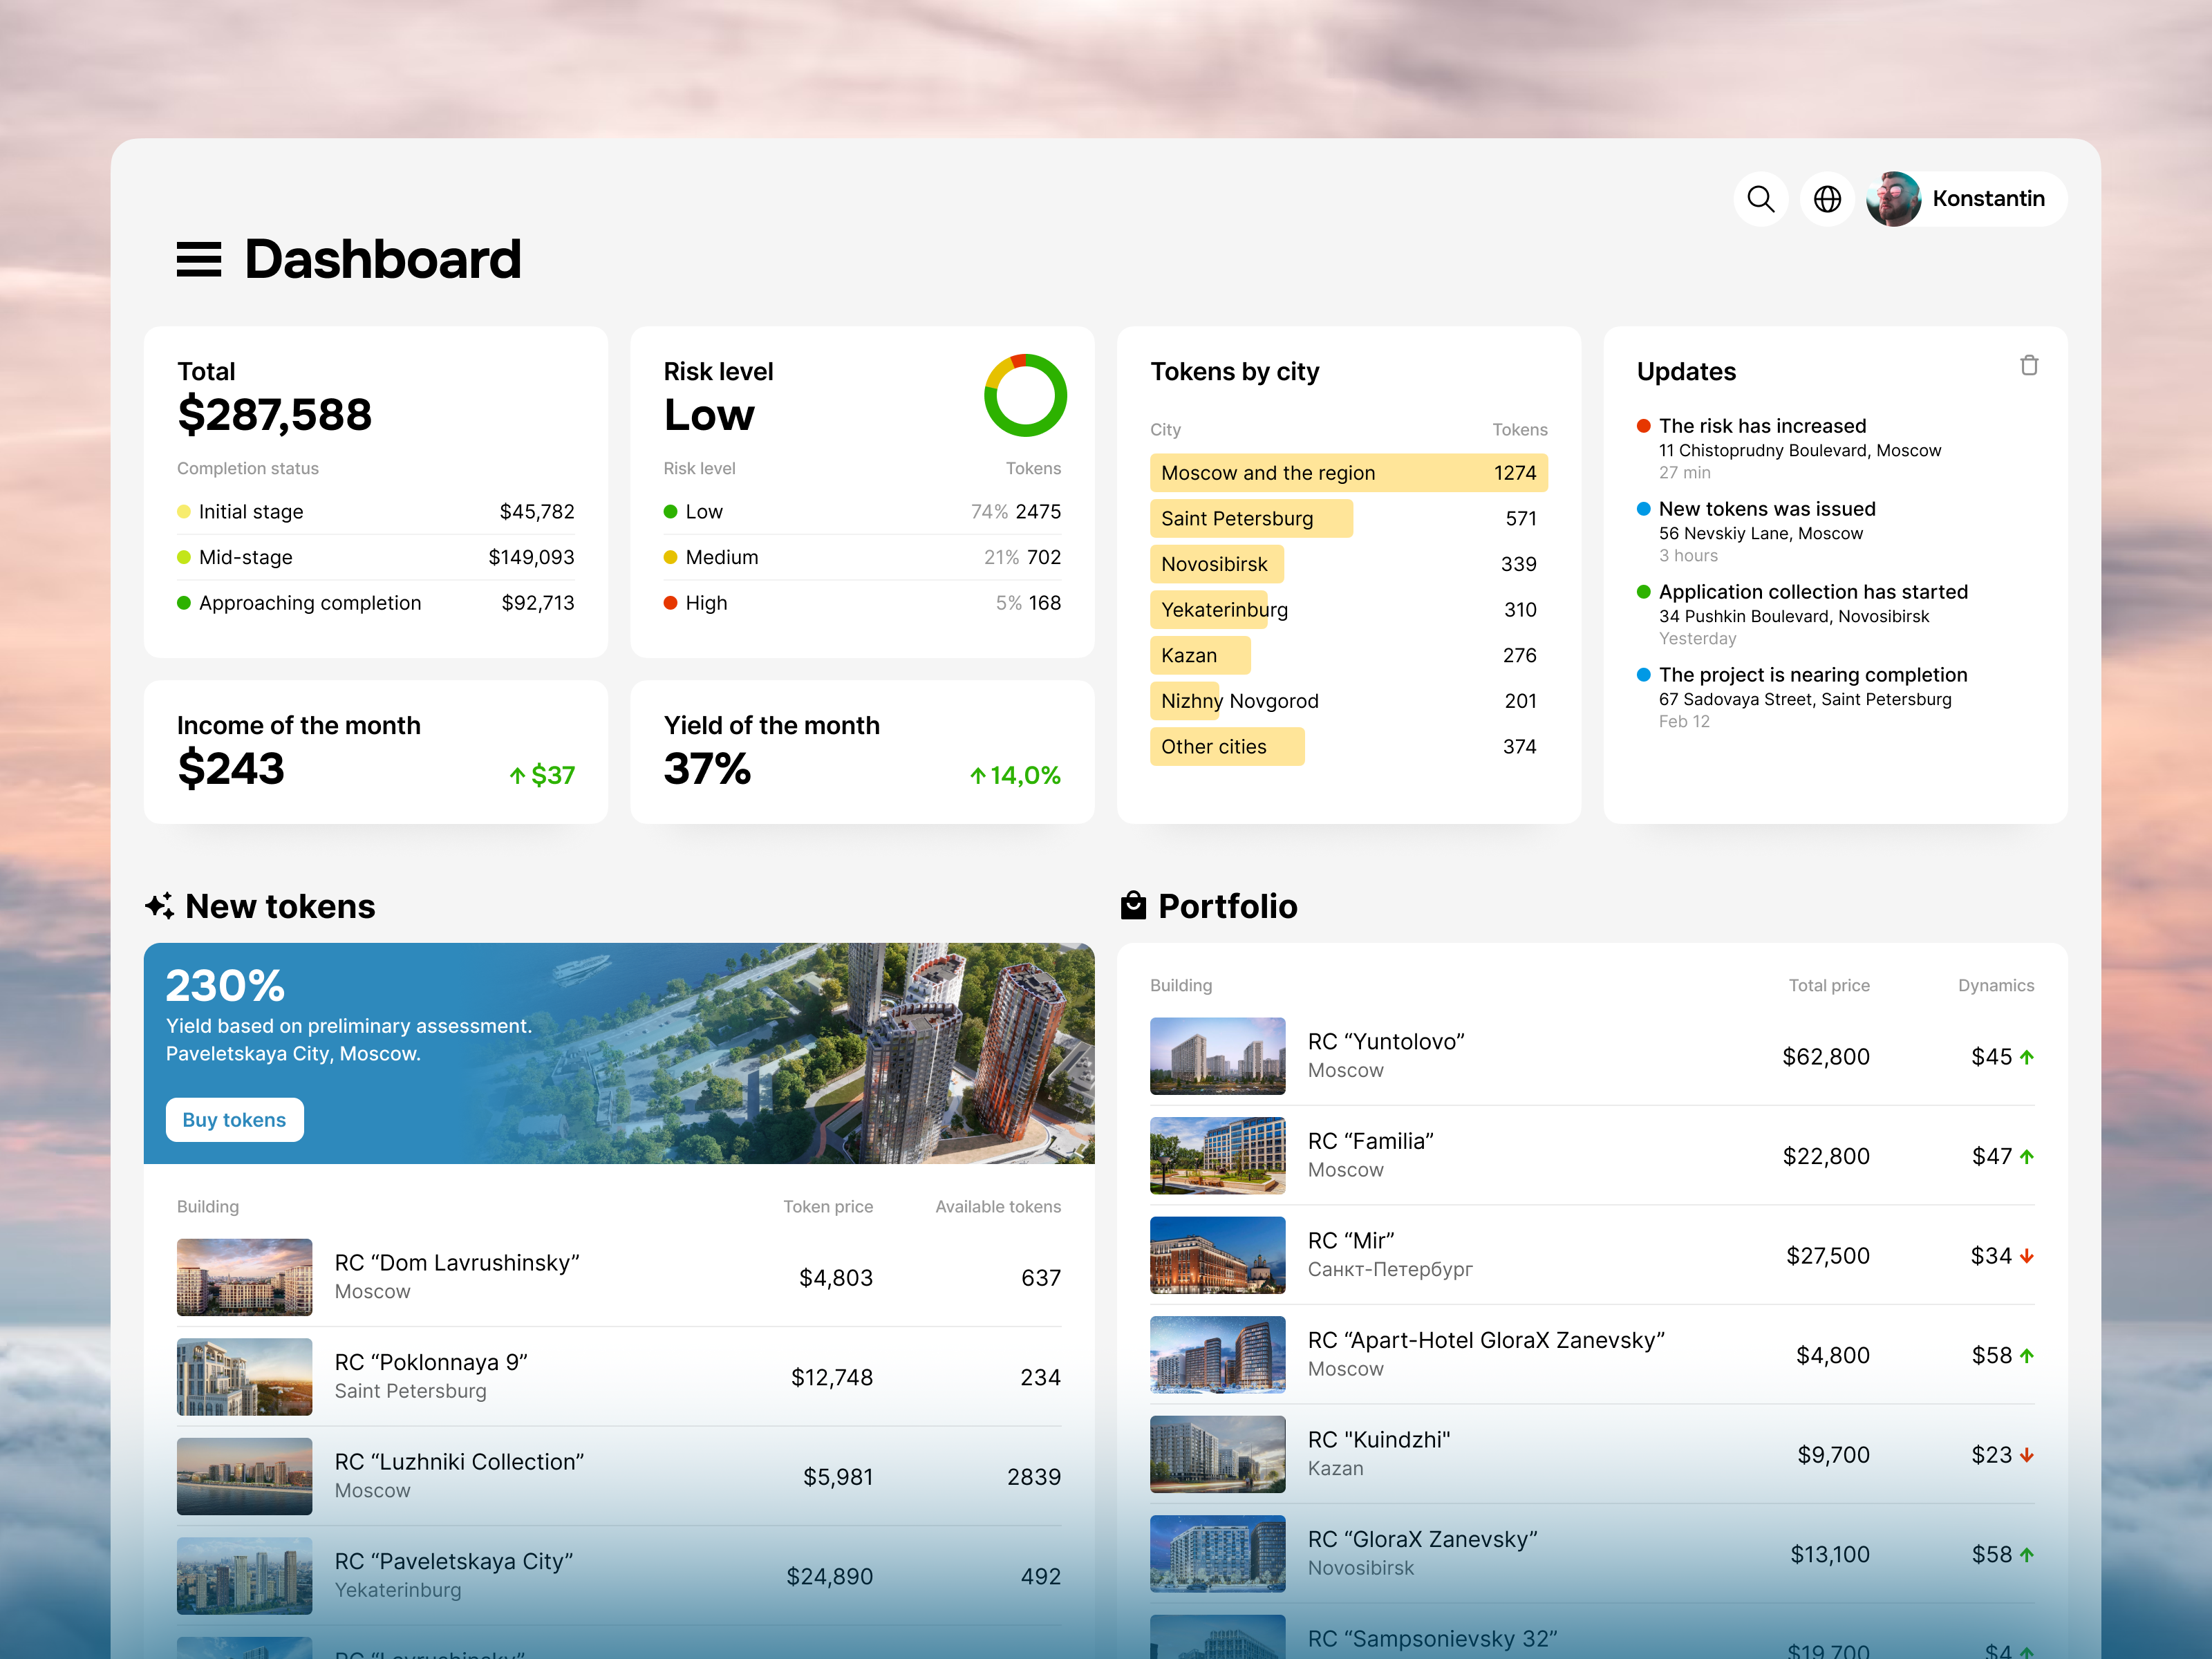This screenshot has width=2212, height=1659.
Task: Open RC "Dom Lavrushinsky" thumbnail
Action: pos(244,1277)
